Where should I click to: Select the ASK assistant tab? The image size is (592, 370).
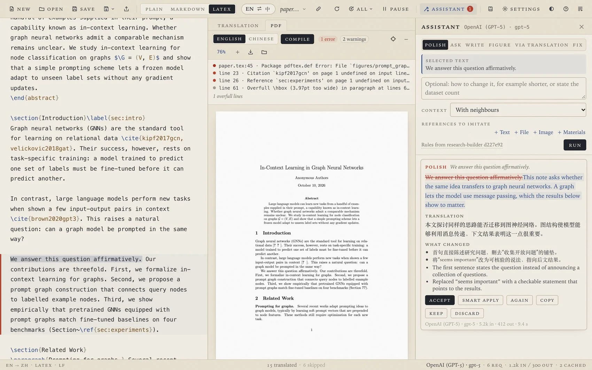pyautogui.click(x=455, y=45)
